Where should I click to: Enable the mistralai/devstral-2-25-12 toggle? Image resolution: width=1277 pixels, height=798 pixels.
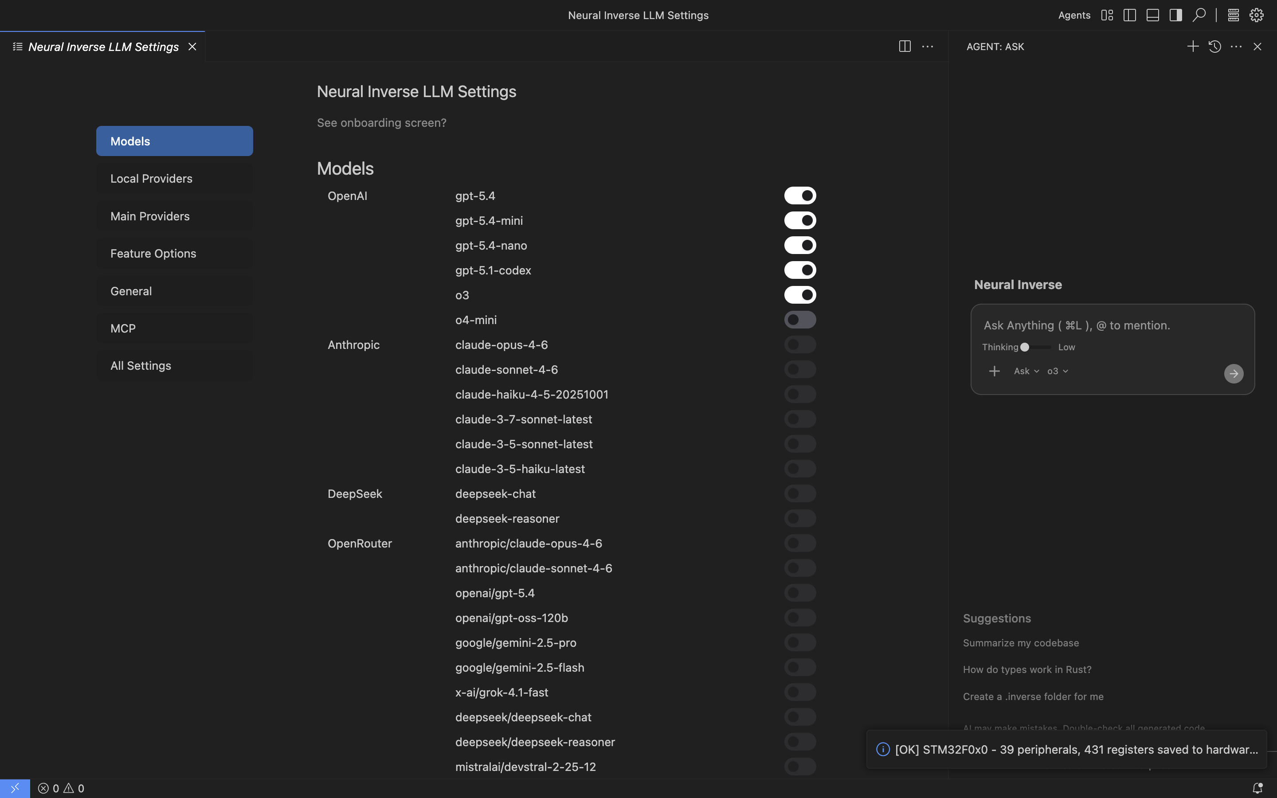(x=800, y=767)
